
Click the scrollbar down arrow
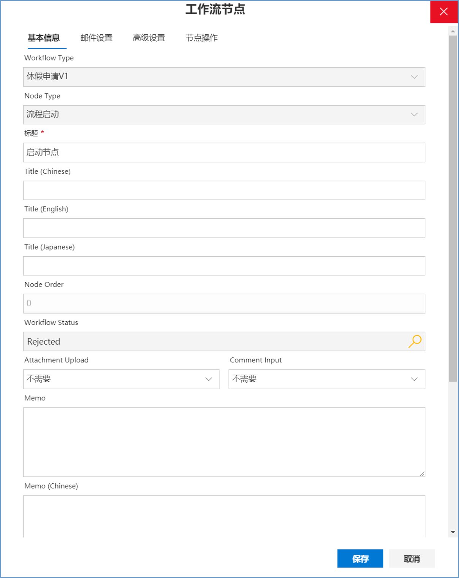[453, 532]
